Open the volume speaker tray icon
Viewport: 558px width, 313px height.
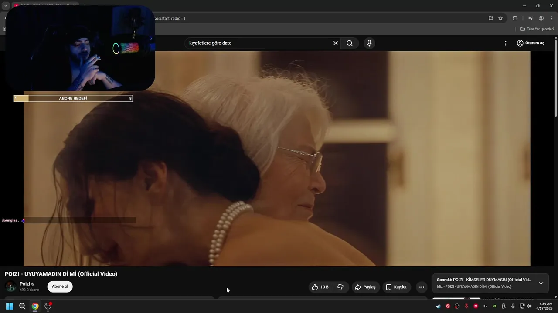pyautogui.click(x=529, y=306)
